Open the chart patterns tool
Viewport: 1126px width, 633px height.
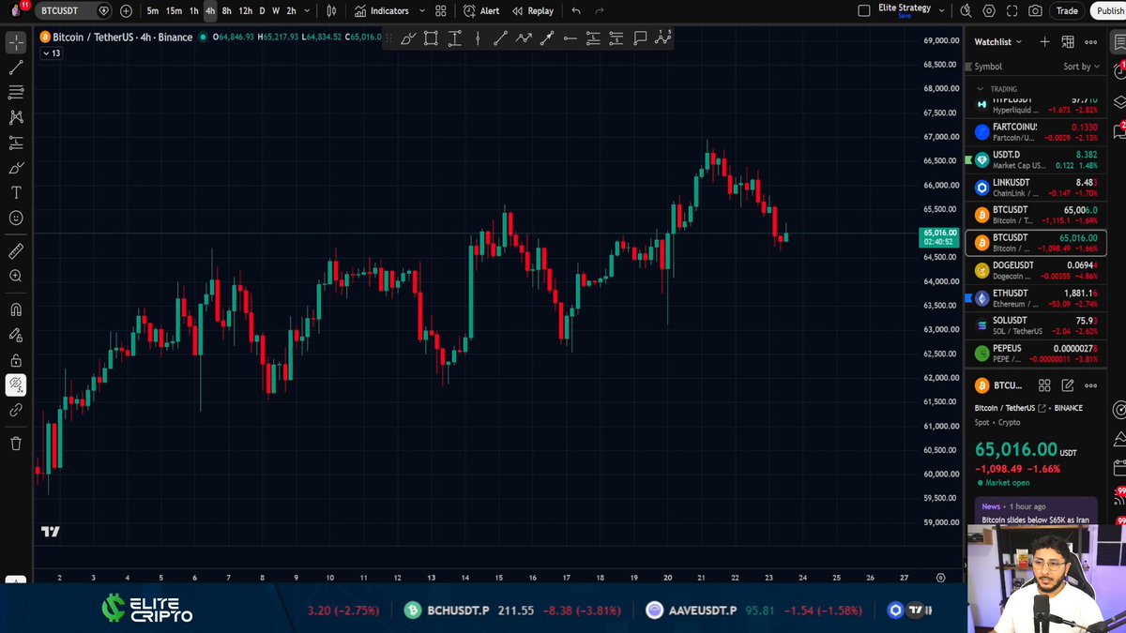[x=16, y=117]
